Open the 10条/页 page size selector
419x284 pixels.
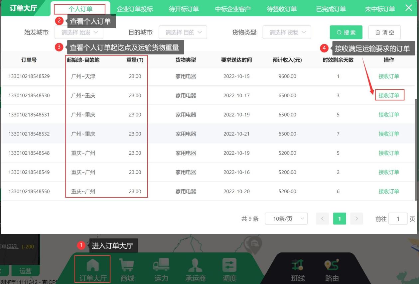tap(286, 219)
